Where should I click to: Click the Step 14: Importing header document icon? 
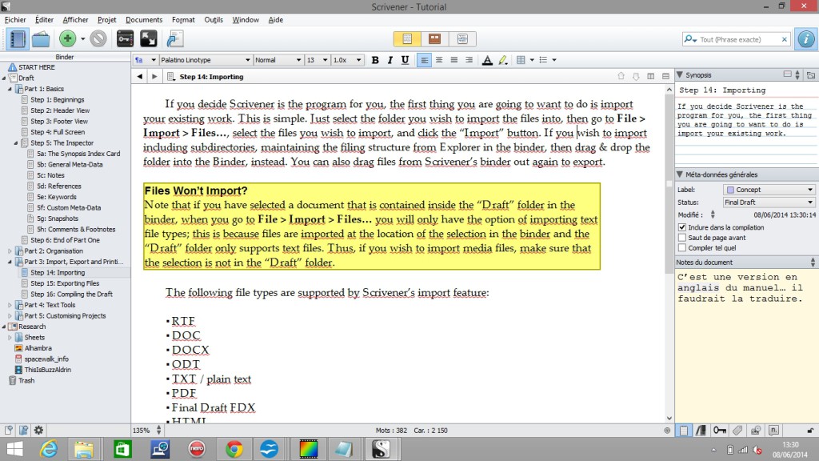tap(171, 77)
